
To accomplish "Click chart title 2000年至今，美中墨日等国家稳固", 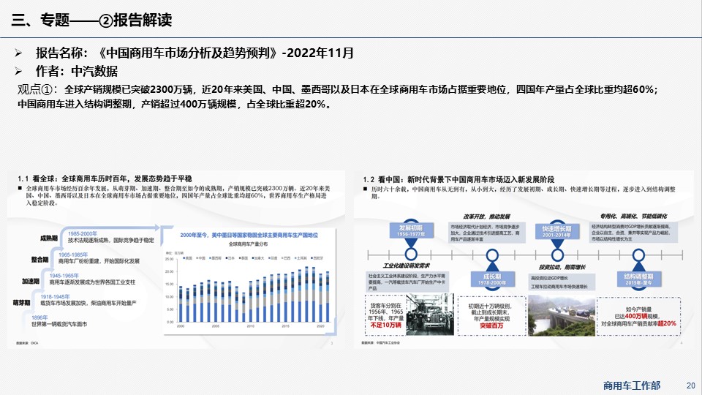I will point(249,235).
